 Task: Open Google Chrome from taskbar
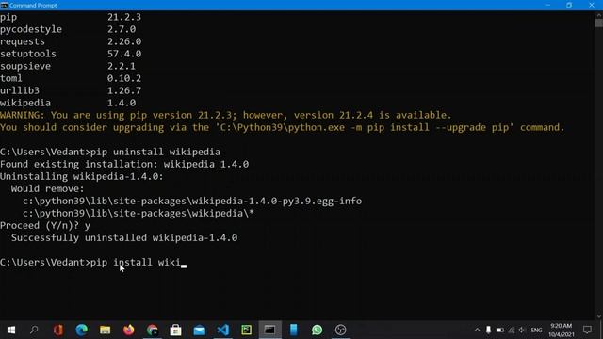(x=153, y=330)
